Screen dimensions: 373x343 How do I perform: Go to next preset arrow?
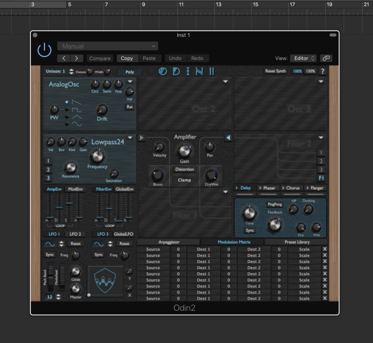[76, 58]
